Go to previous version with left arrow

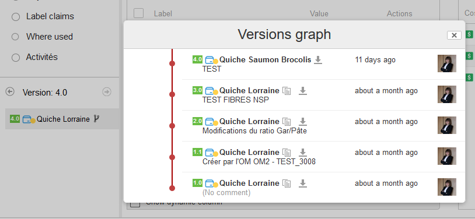pos(10,91)
